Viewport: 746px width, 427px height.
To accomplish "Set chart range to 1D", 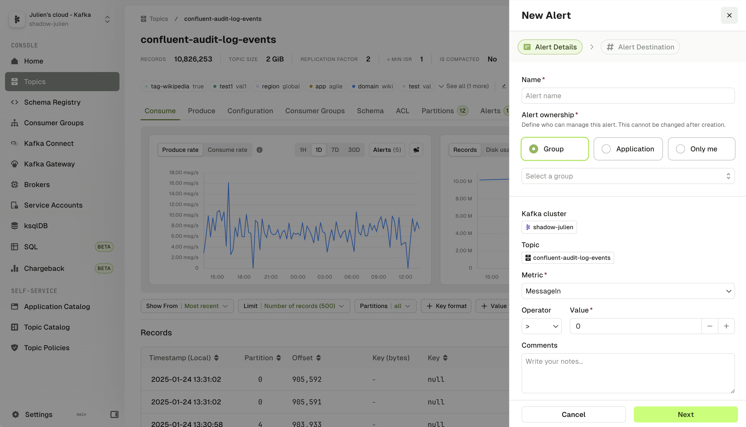I will (x=319, y=150).
